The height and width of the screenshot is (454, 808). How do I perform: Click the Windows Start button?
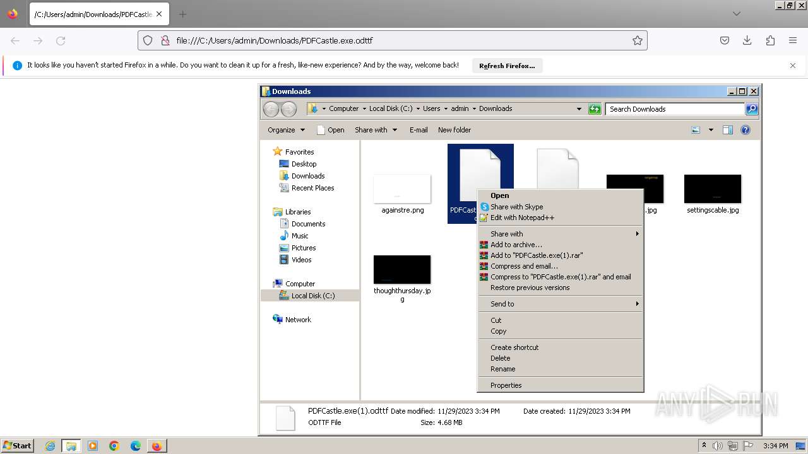[17, 445]
